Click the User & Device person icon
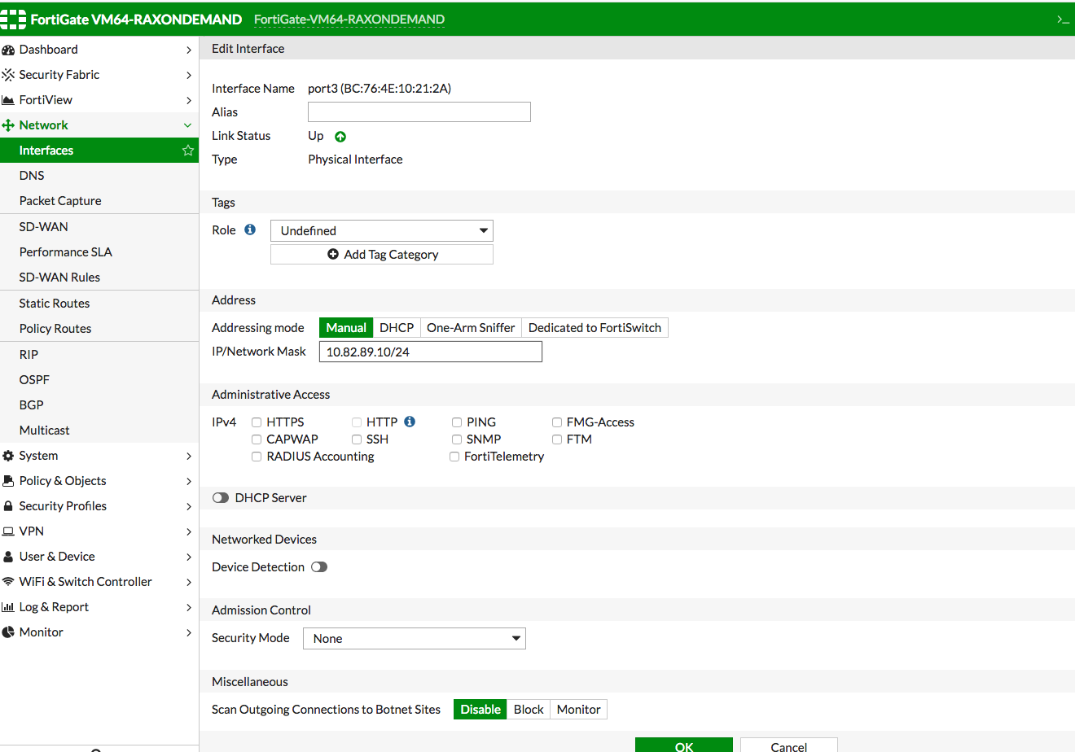Screen dimensions: 1075x752 (x=8, y=557)
